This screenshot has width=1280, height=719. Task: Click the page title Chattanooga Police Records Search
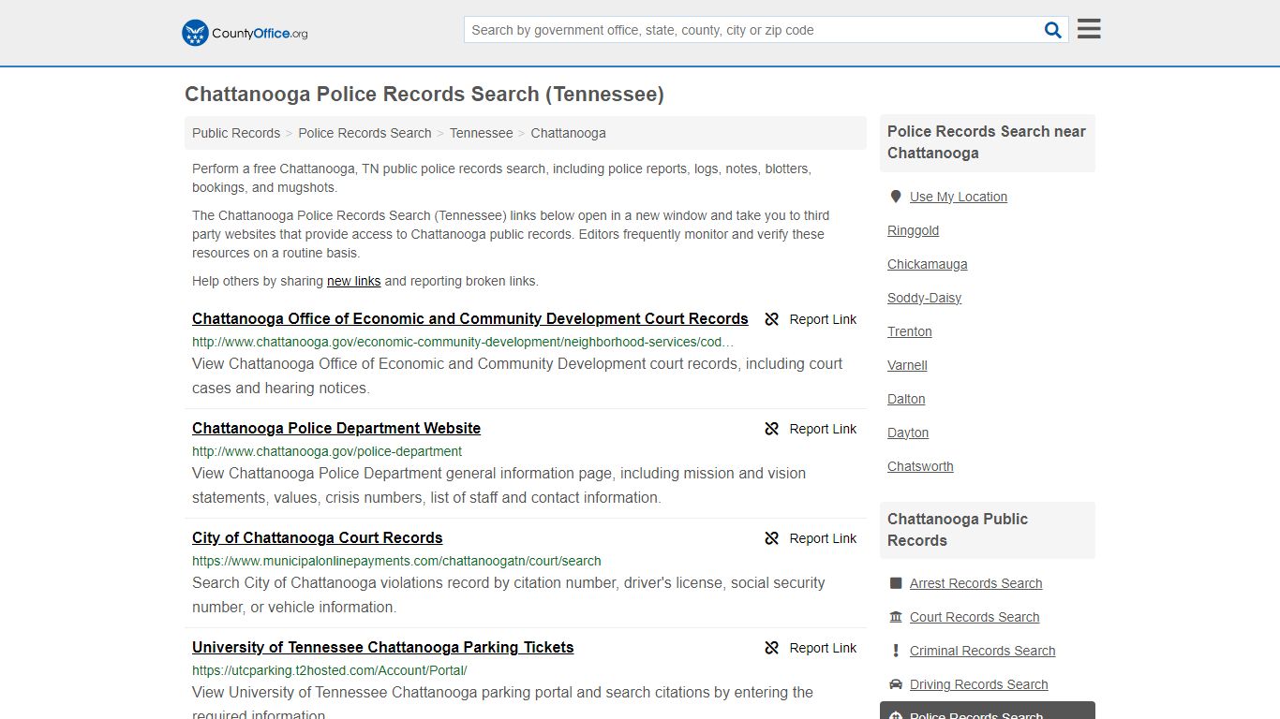[x=424, y=95]
